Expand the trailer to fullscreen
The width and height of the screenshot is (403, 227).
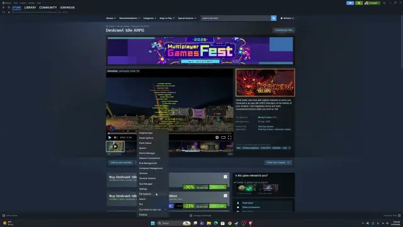229,137
